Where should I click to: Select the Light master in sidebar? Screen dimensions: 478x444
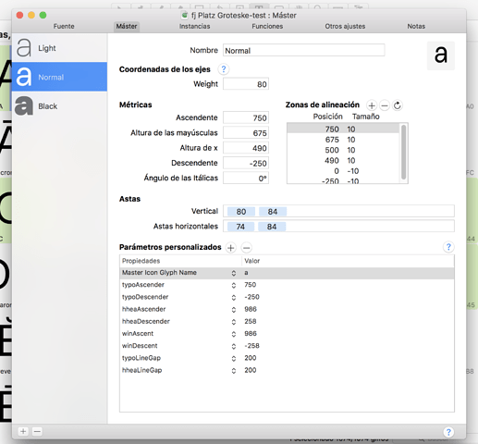coord(59,48)
